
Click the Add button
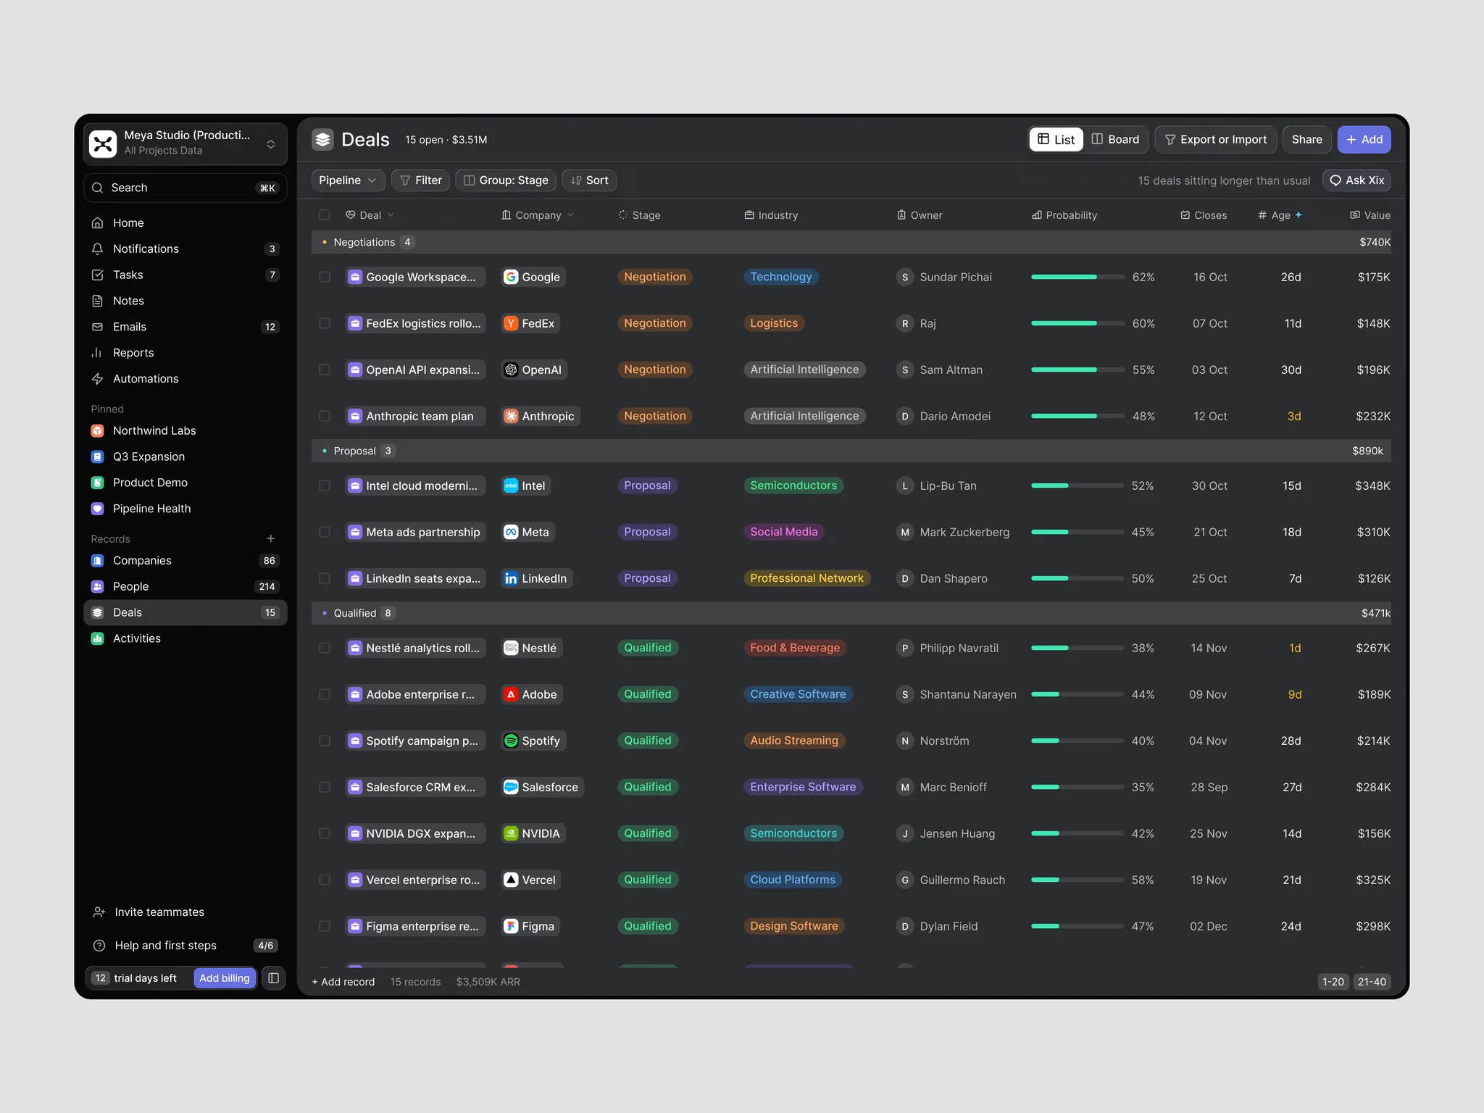pos(1364,139)
